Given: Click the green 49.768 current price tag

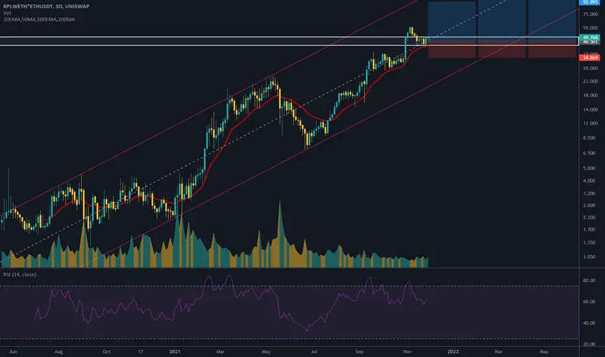Looking at the screenshot, I should (x=589, y=38).
